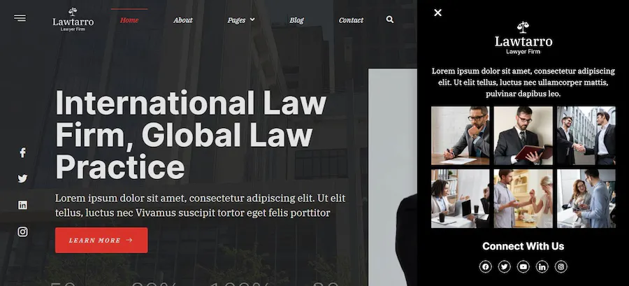Click the red LEARN MORE button
Screen dimensions: 629x286
click(101, 241)
